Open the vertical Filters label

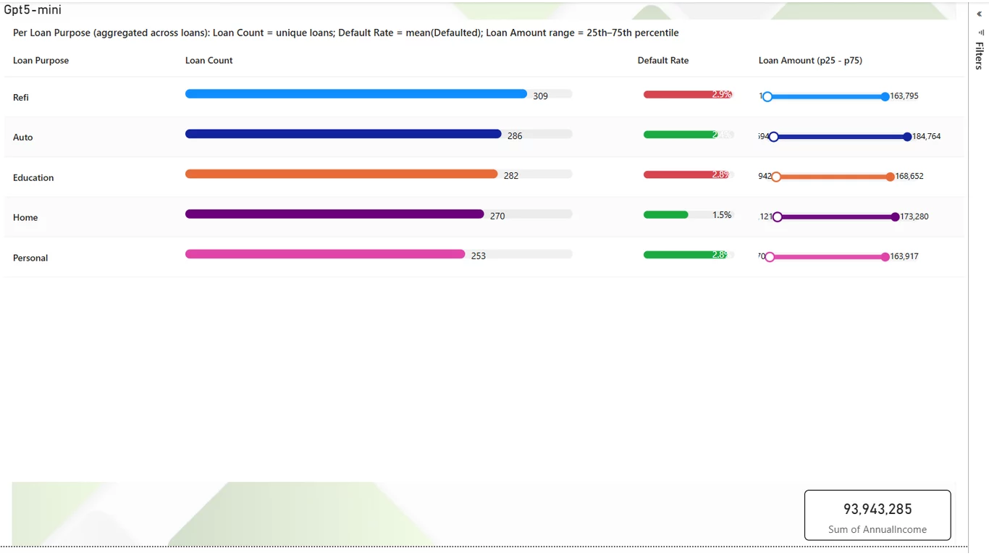pos(980,56)
